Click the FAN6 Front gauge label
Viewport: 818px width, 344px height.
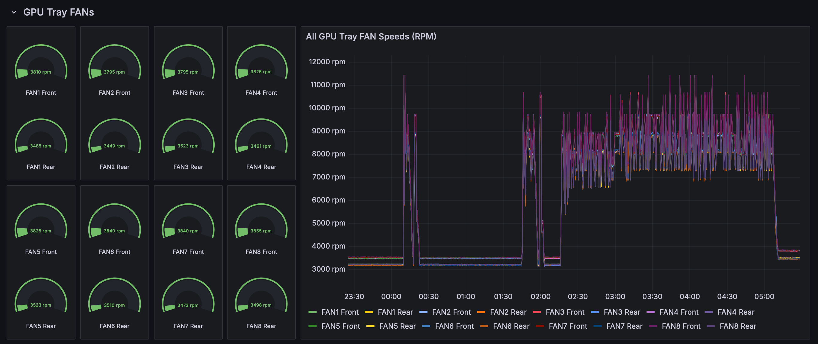click(115, 252)
